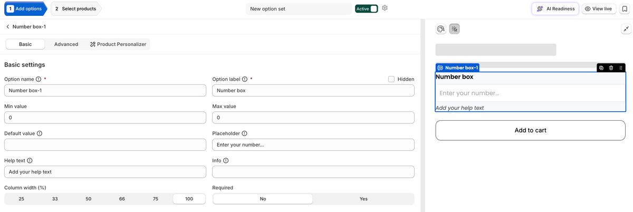This screenshot has width=633, height=212.
Task: Duplicate the Number box-1 preview element
Action: coord(602,68)
